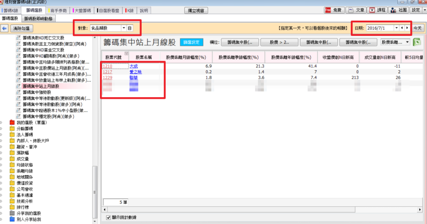The width and height of the screenshot is (427, 224).
Task: Switch to the 高手券商 tab
Action: tap(58, 10)
